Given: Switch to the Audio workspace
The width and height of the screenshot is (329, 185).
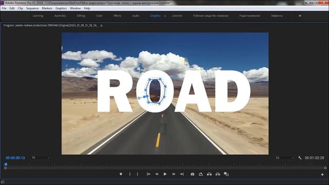Looking at the screenshot, I should point(136,16).
